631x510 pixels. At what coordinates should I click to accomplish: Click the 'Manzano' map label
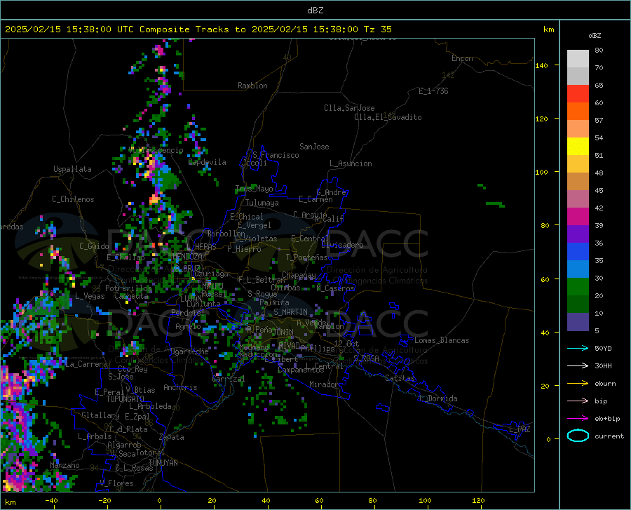click(65, 465)
